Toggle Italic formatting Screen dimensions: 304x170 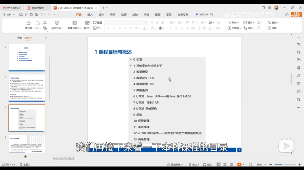114,28
